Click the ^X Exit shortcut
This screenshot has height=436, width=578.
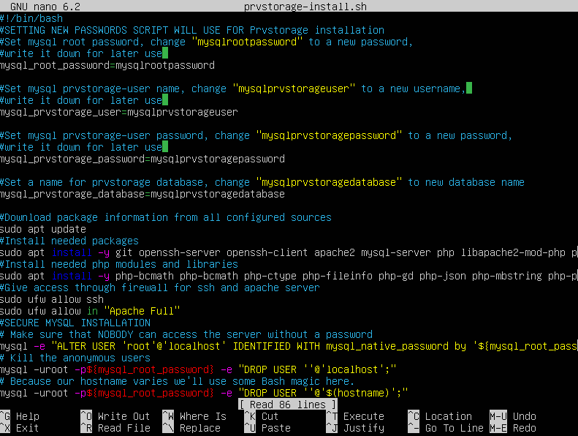(20, 428)
